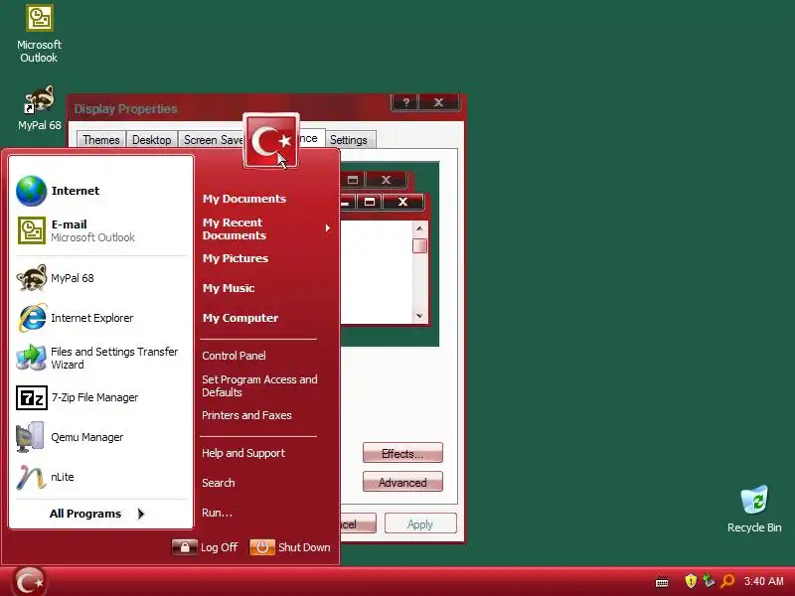The width and height of the screenshot is (795, 596).
Task: Open the Recycle Bin
Action: (x=754, y=509)
